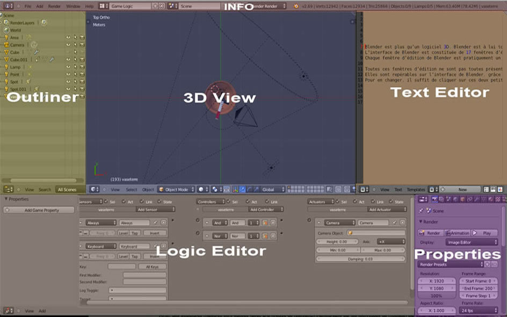507x317 pixels.
Task: Select the Render Layers tab icon in Properties
Action: [441, 199]
